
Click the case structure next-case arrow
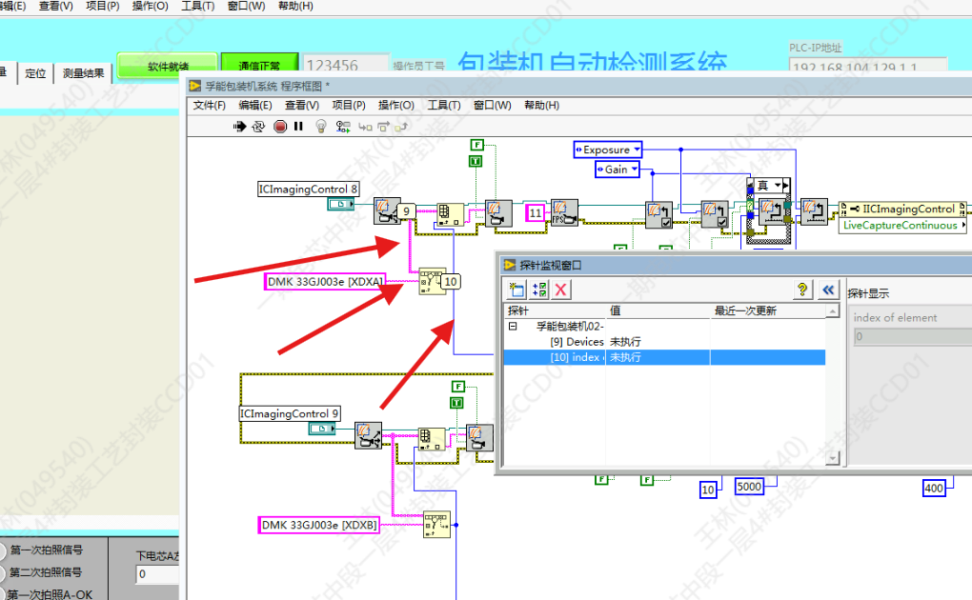[x=786, y=186]
